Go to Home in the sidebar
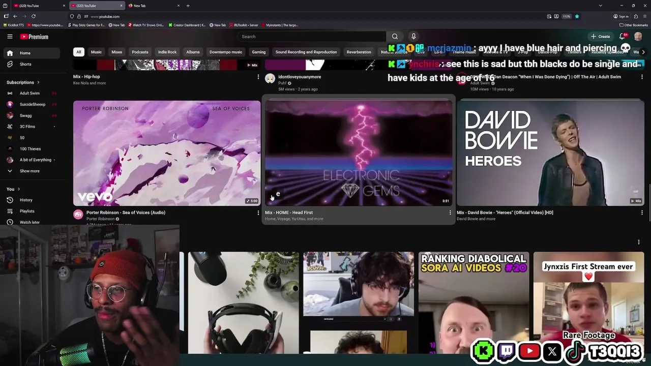651x366 pixels. pyautogui.click(x=33, y=53)
